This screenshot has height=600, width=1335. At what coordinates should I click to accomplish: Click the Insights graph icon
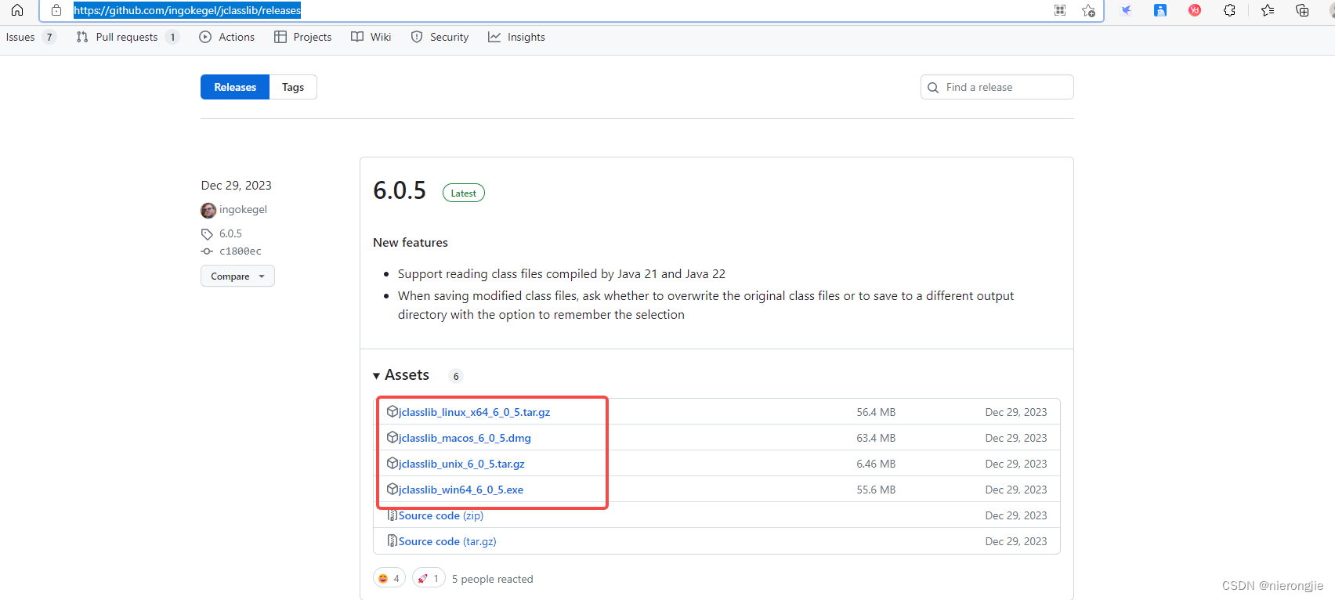click(494, 37)
